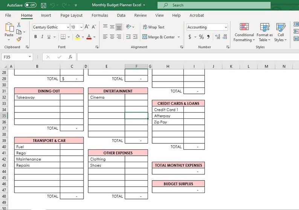Open the Font name dropdown
Screen dimensions: 299x210
point(68,27)
